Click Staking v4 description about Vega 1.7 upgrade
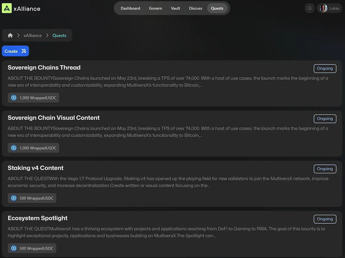Image resolution: width=345 pixels, height=258 pixels. (168, 182)
